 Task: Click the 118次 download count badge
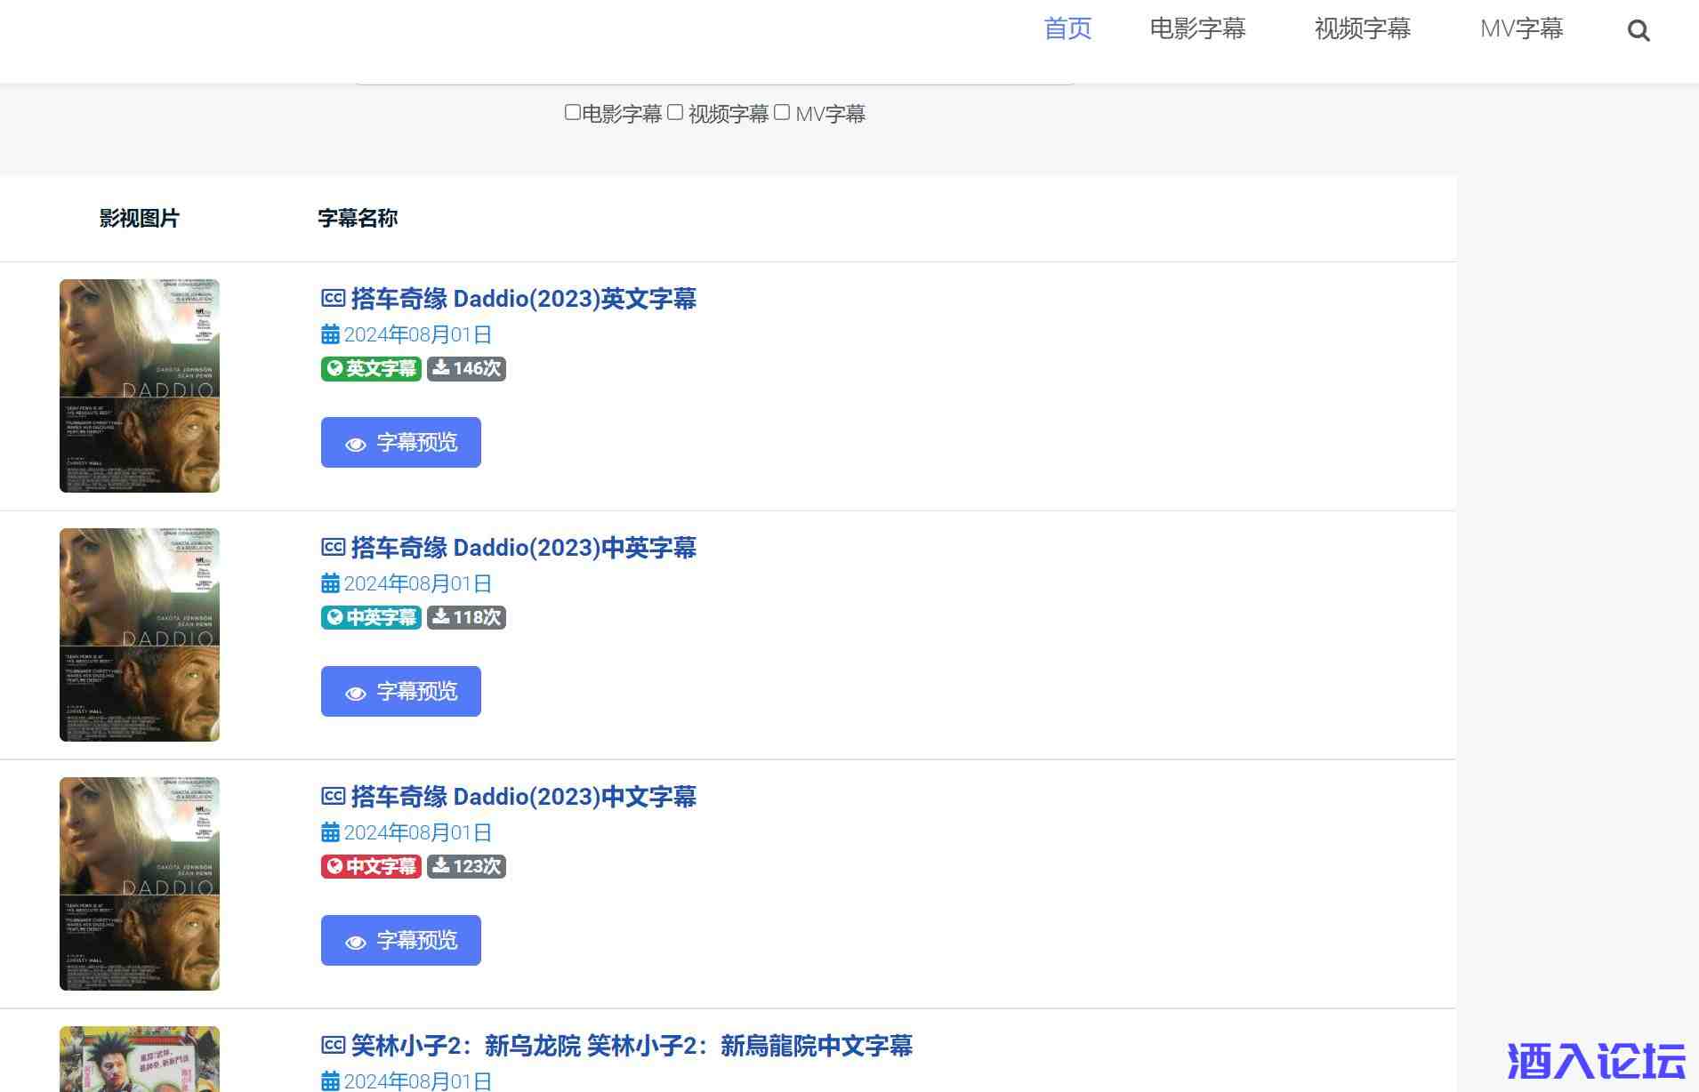tap(466, 617)
